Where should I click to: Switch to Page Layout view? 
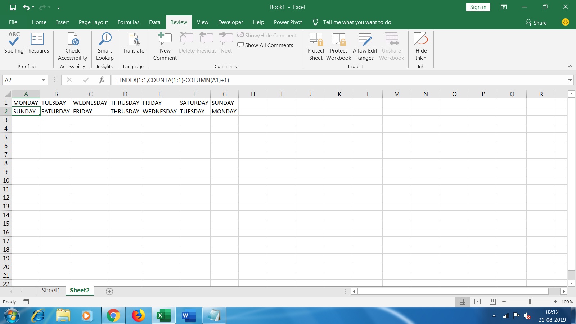coord(477,302)
